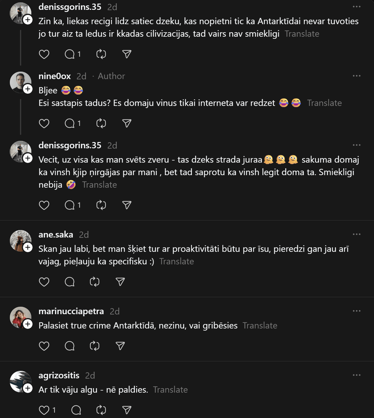Repost agrizositis's comment
This screenshot has height=418, width=374.
tap(101, 410)
